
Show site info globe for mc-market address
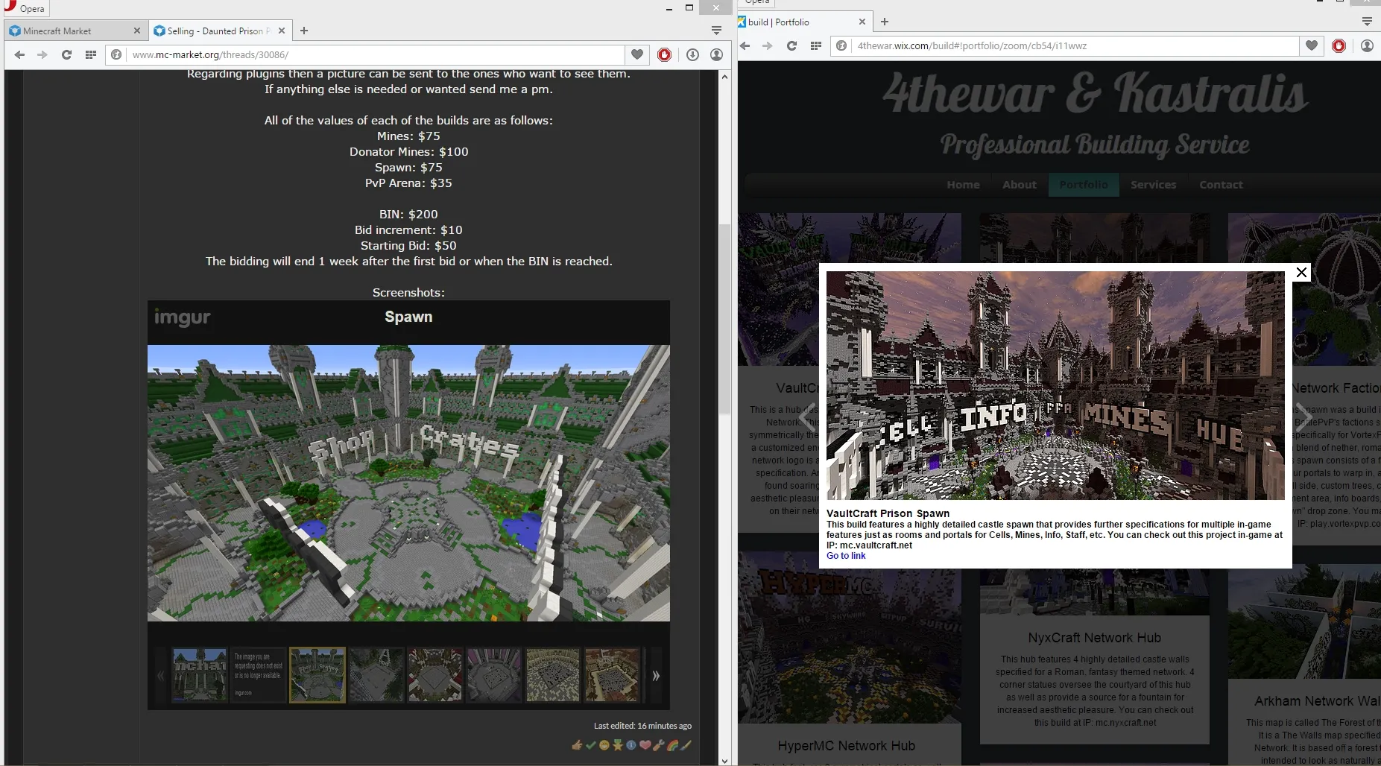click(116, 54)
